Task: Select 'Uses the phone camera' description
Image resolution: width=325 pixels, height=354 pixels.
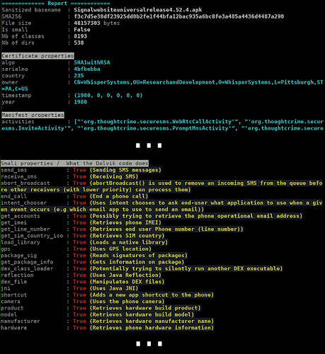Action: click(x=127, y=302)
